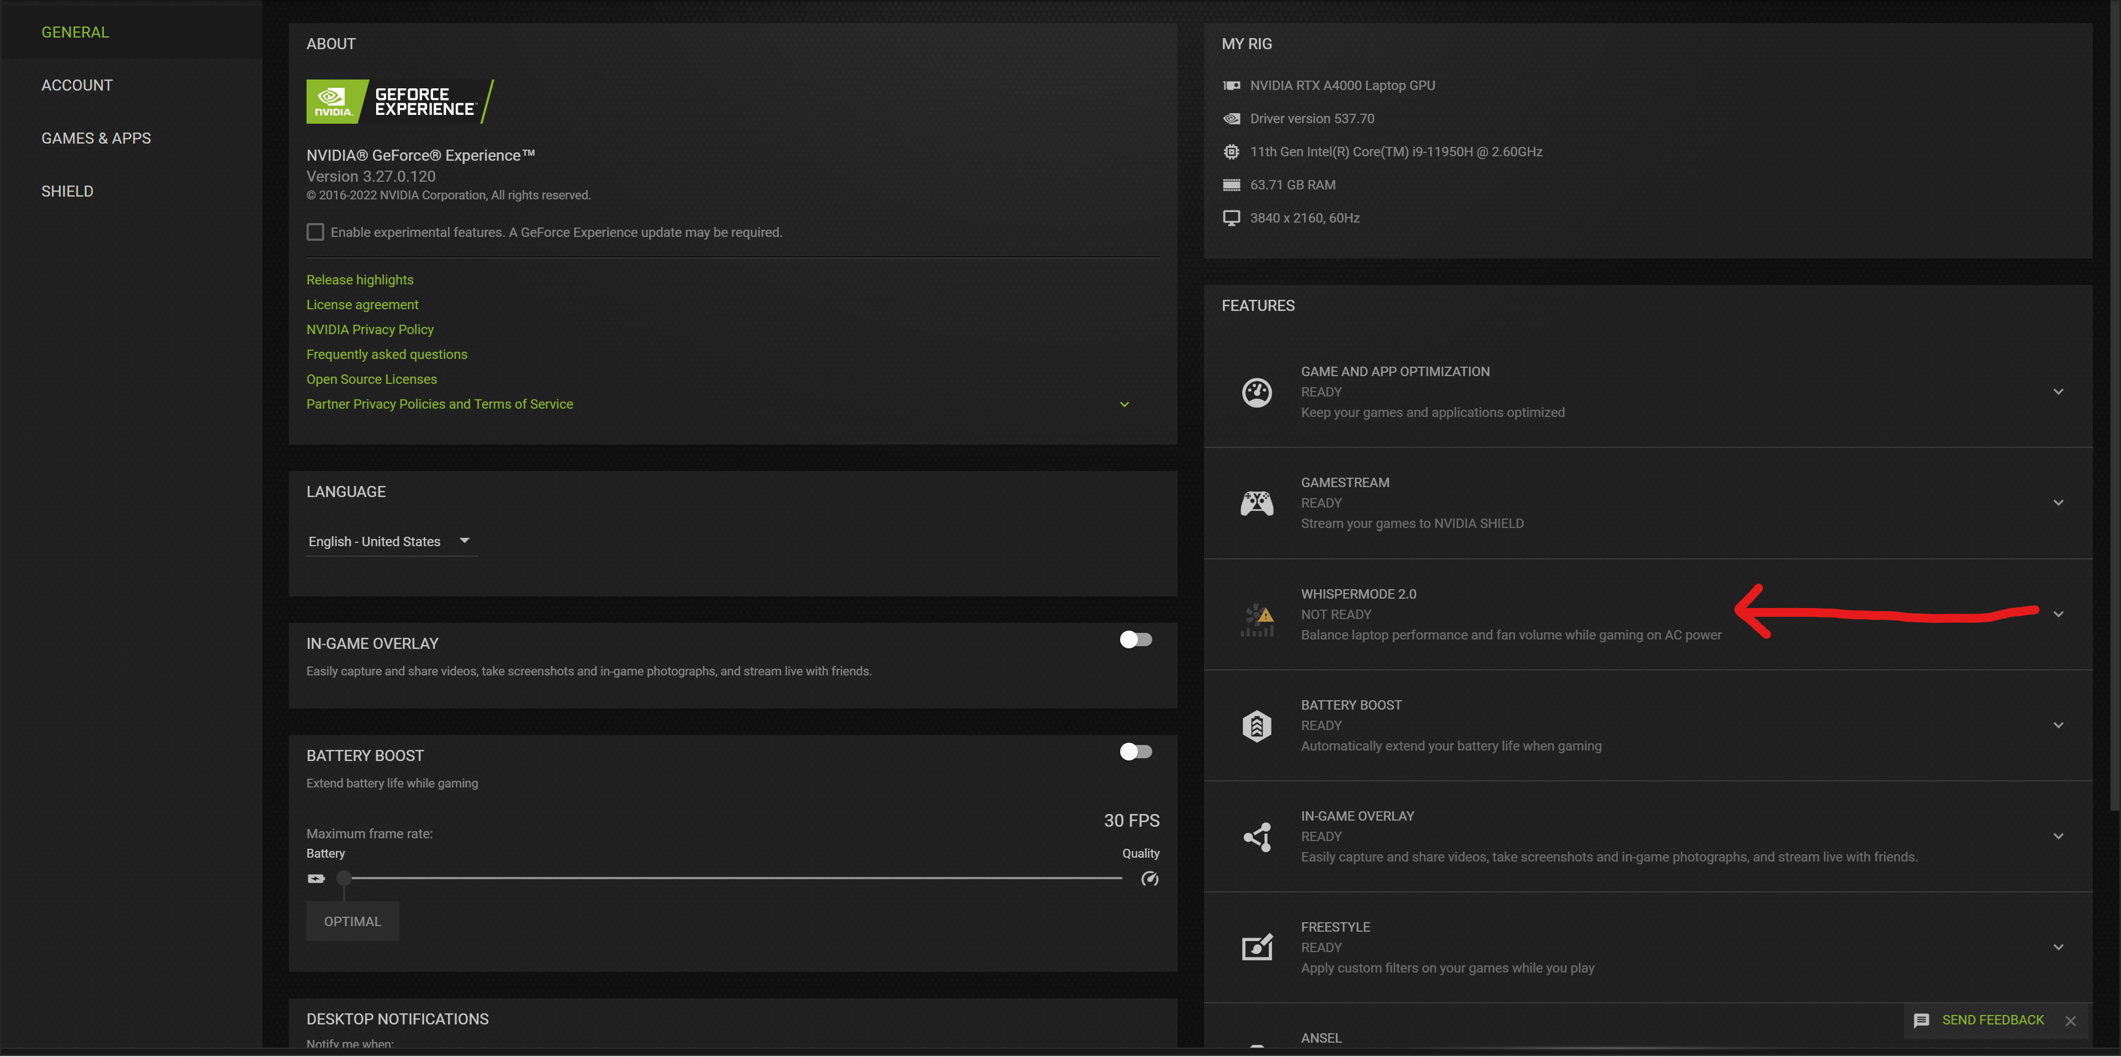The height and width of the screenshot is (1057, 2121).
Task: Click the In-Game Overlay share icon
Action: 1257,837
